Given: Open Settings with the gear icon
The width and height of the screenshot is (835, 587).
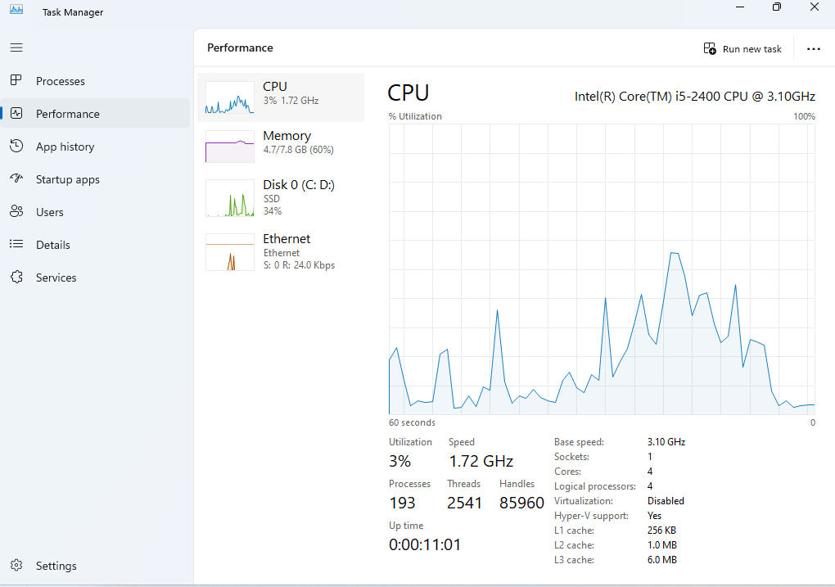Looking at the screenshot, I should tap(16, 566).
